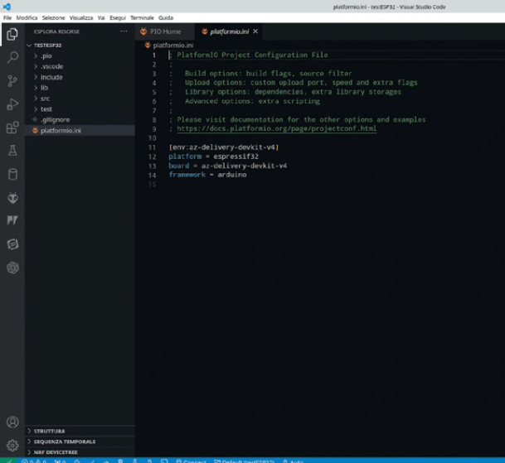Open the Accounts person icon

[12, 422]
